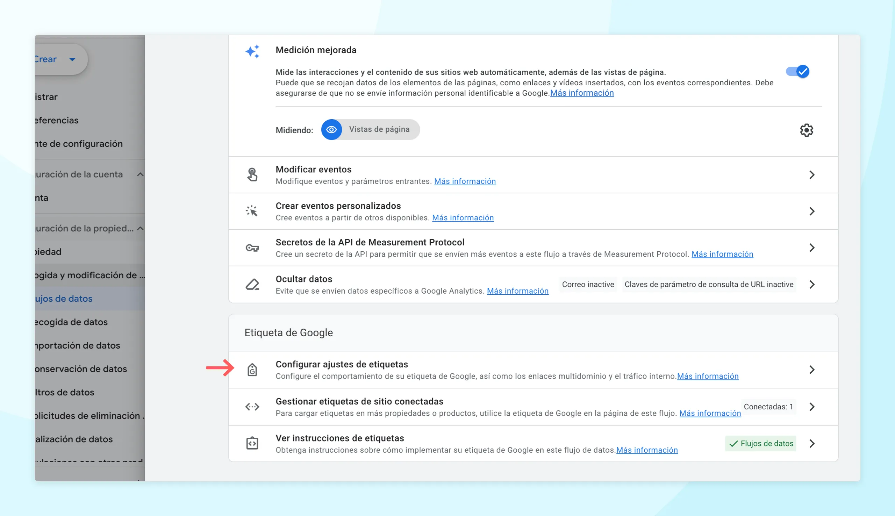Select Filtros de datos in sidebar
This screenshot has width=895, height=516.
(x=89, y=392)
